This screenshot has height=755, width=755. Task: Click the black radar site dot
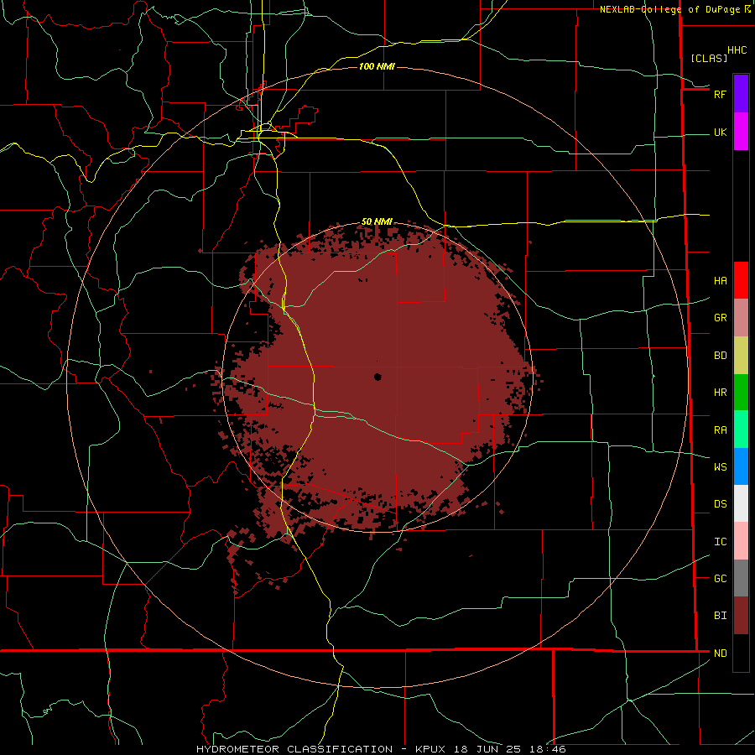point(377,377)
